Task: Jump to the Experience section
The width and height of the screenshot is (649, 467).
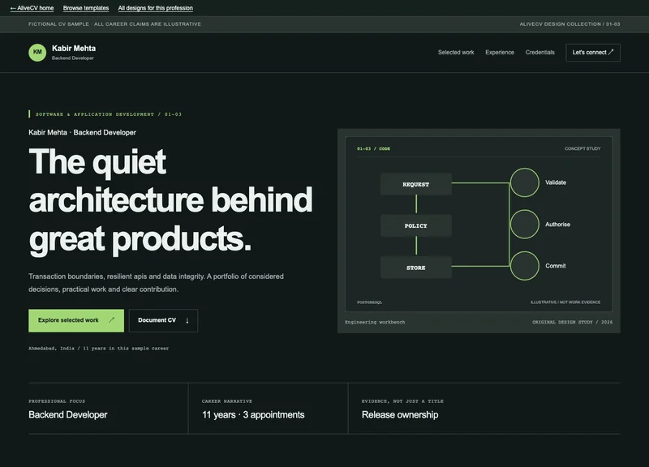Action: tap(500, 53)
